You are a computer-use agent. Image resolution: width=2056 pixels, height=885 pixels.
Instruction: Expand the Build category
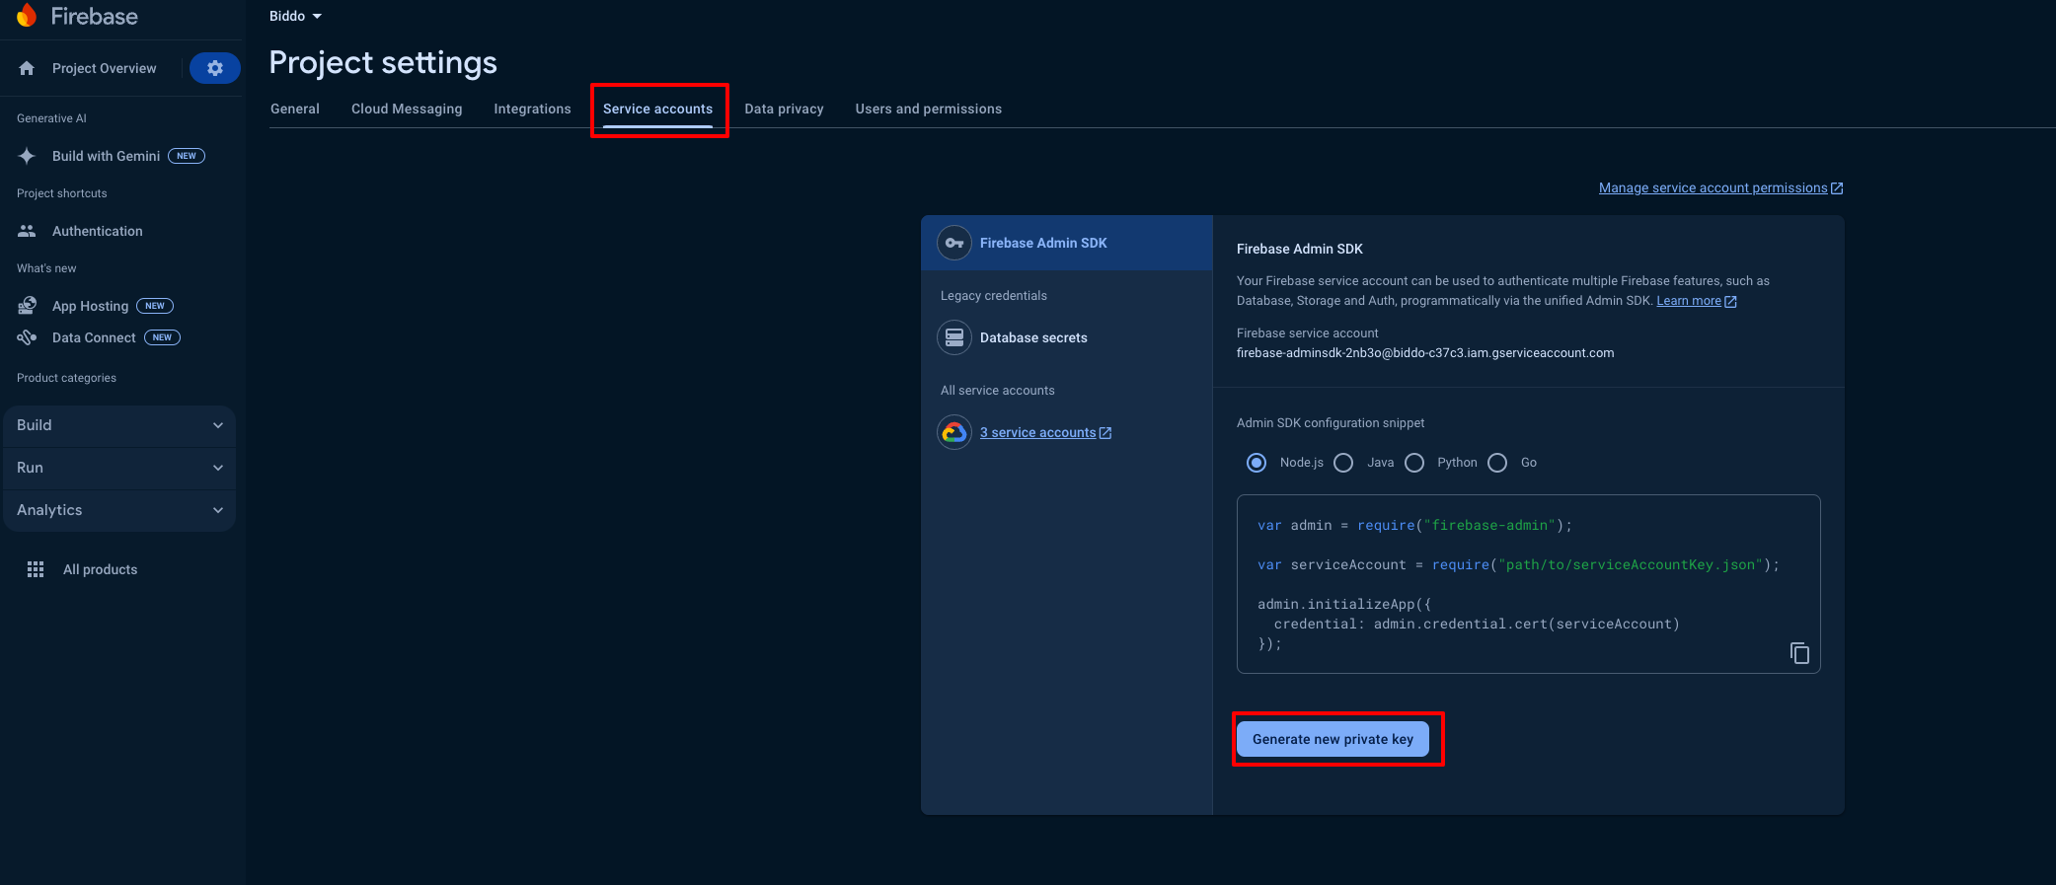pyautogui.click(x=119, y=425)
